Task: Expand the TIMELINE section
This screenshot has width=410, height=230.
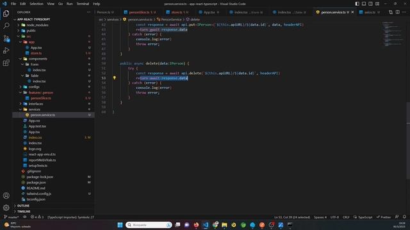Action: (23, 211)
